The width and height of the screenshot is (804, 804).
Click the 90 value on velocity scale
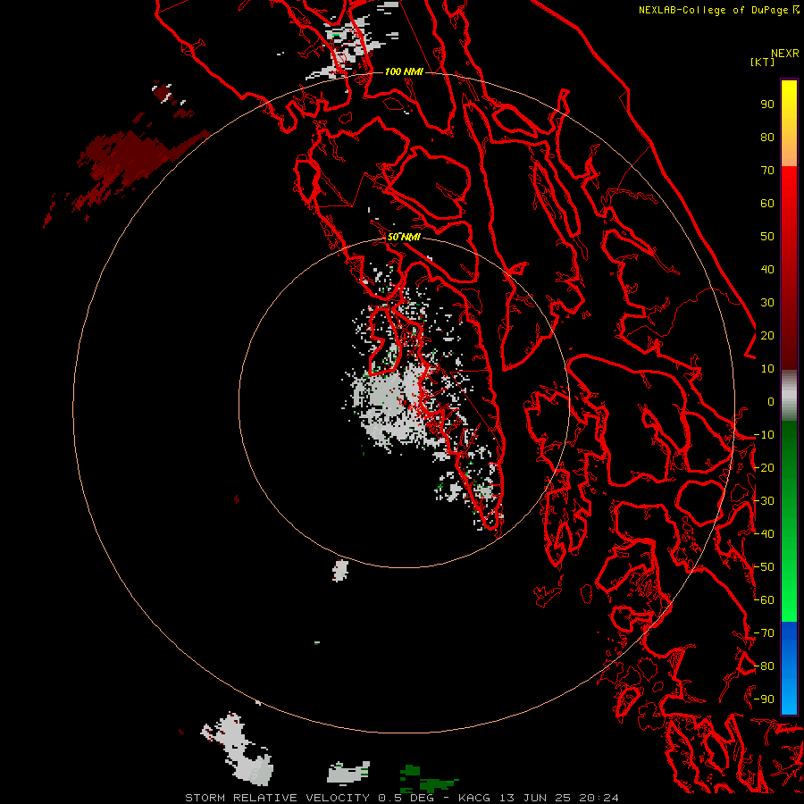pyautogui.click(x=767, y=105)
